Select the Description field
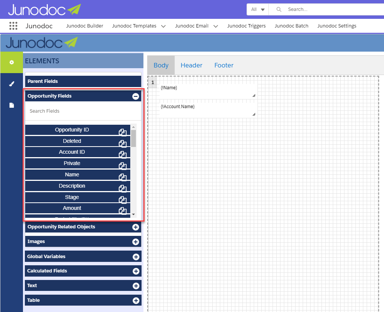The image size is (384, 312). tap(78, 186)
